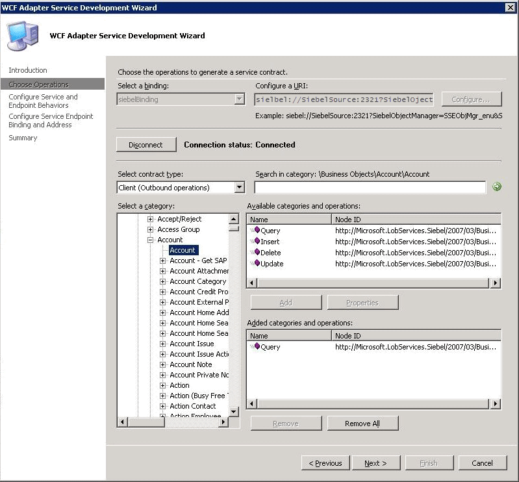This screenshot has width=519, height=482.
Task: Expand the Account - Get SAP node
Action: (162, 261)
